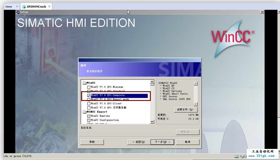
Task: Switch to the XPZHVMCrack tab
Action: click(36, 7)
